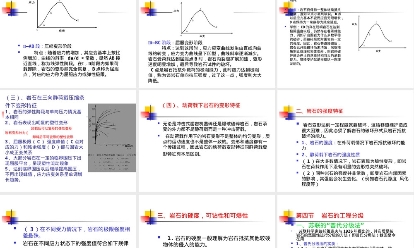The height and width of the screenshot is (248, 414).
Task: Select the bullet '(3)在不同受力情况下,岩石的极限强度相差悬殊'
Action: tap(76, 232)
